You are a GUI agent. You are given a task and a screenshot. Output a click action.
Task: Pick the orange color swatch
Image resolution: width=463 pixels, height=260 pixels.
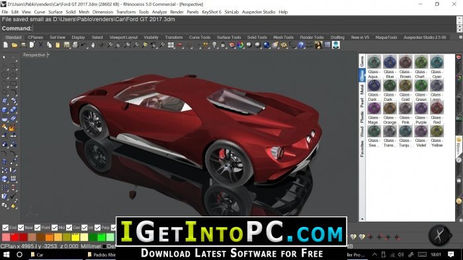(50, 238)
